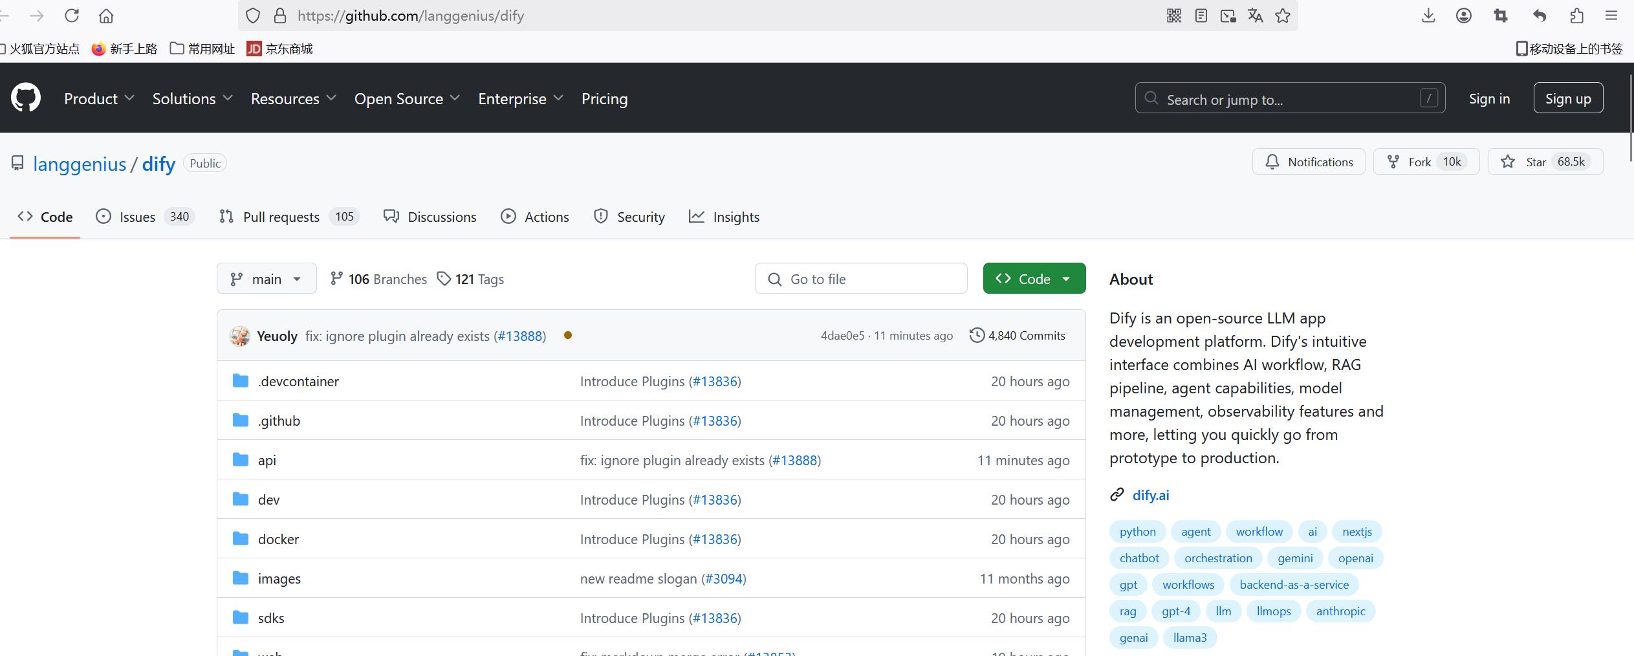Expand the Open Source menu
1634x656 pixels.
pos(407,98)
